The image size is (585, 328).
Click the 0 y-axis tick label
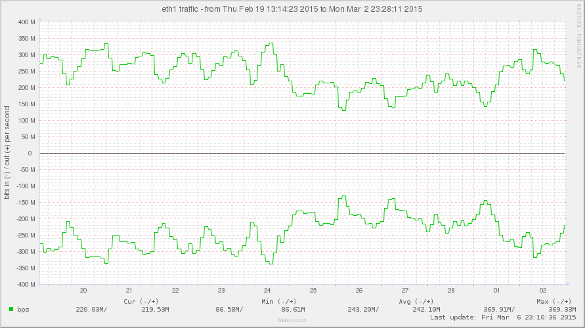(30, 154)
